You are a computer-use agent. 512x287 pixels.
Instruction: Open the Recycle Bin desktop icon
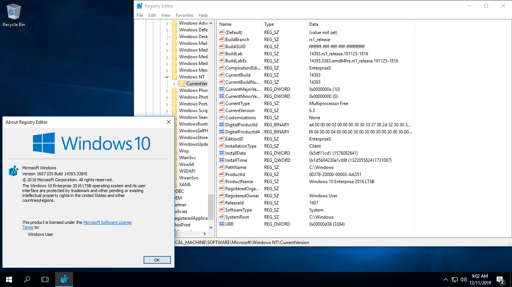click(14, 16)
